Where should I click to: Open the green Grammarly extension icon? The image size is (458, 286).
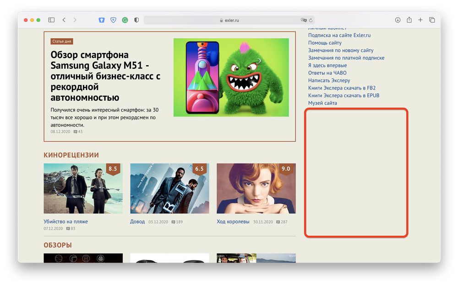tap(125, 20)
